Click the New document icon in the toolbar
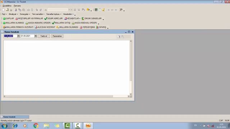The height and width of the screenshot is (129, 230). click(x=3, y=10)
